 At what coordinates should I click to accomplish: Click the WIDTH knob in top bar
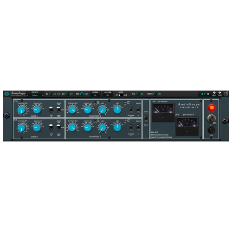[x=155, y=94]
